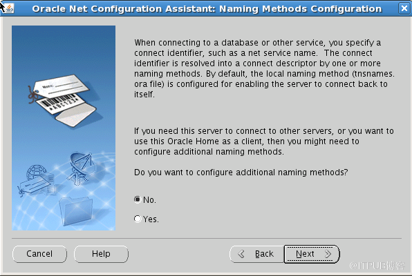412x276 pixels.
Task: Open the Java window menu icon
Action: (9, 8)
